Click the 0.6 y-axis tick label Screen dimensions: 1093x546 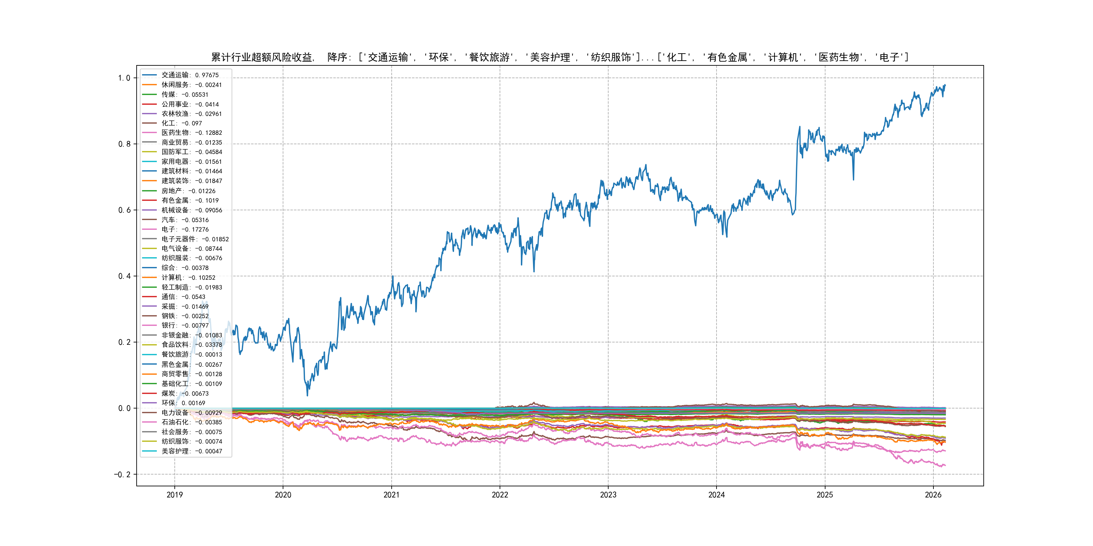click(x=124, y=210)
